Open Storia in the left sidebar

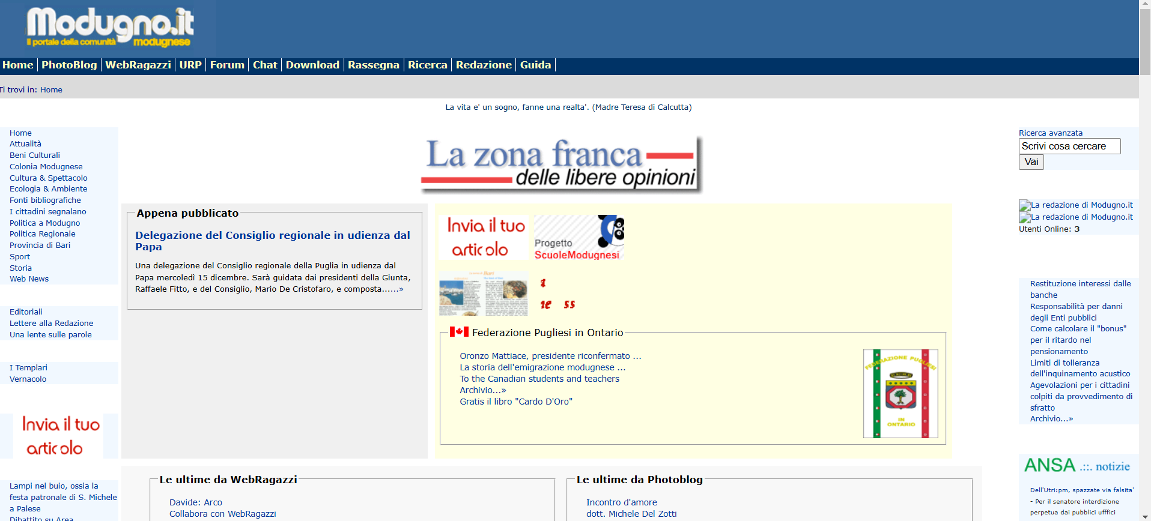point(20,268)
